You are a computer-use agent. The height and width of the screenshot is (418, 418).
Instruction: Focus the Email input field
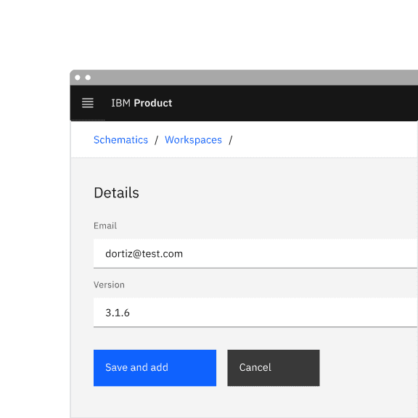pos(255,253)
